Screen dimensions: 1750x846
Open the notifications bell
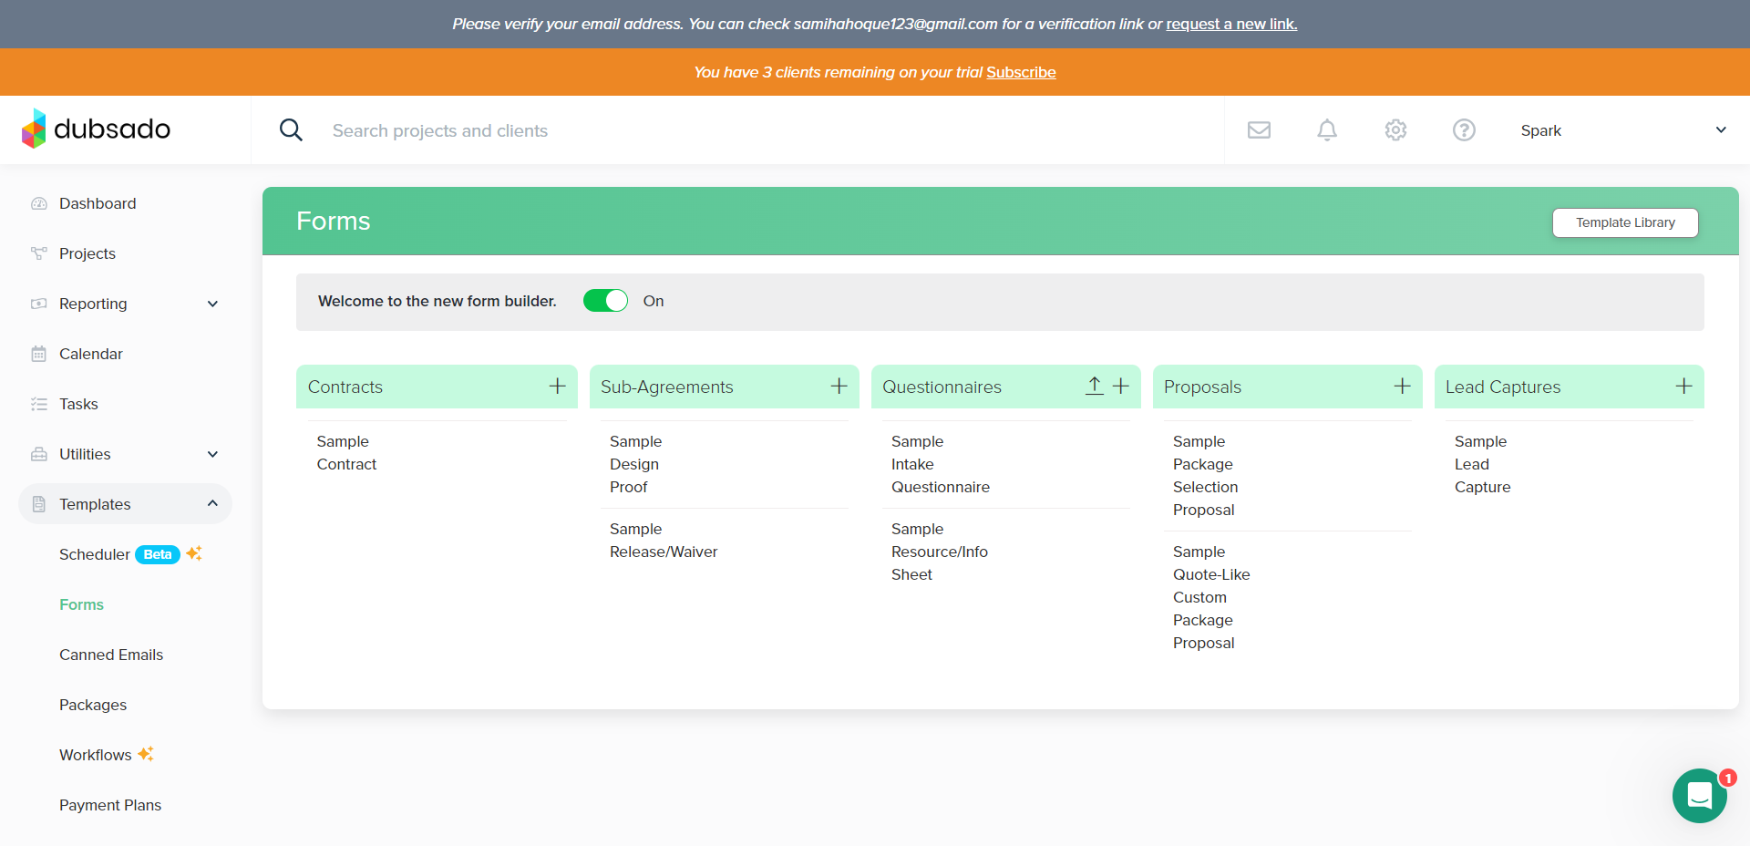(x=1327, y=130)
